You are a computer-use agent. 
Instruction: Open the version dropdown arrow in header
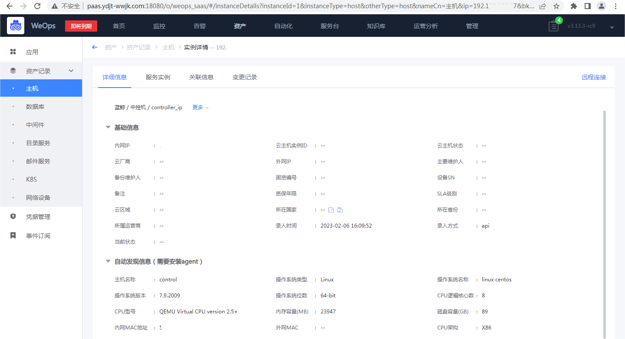point(612,27)
